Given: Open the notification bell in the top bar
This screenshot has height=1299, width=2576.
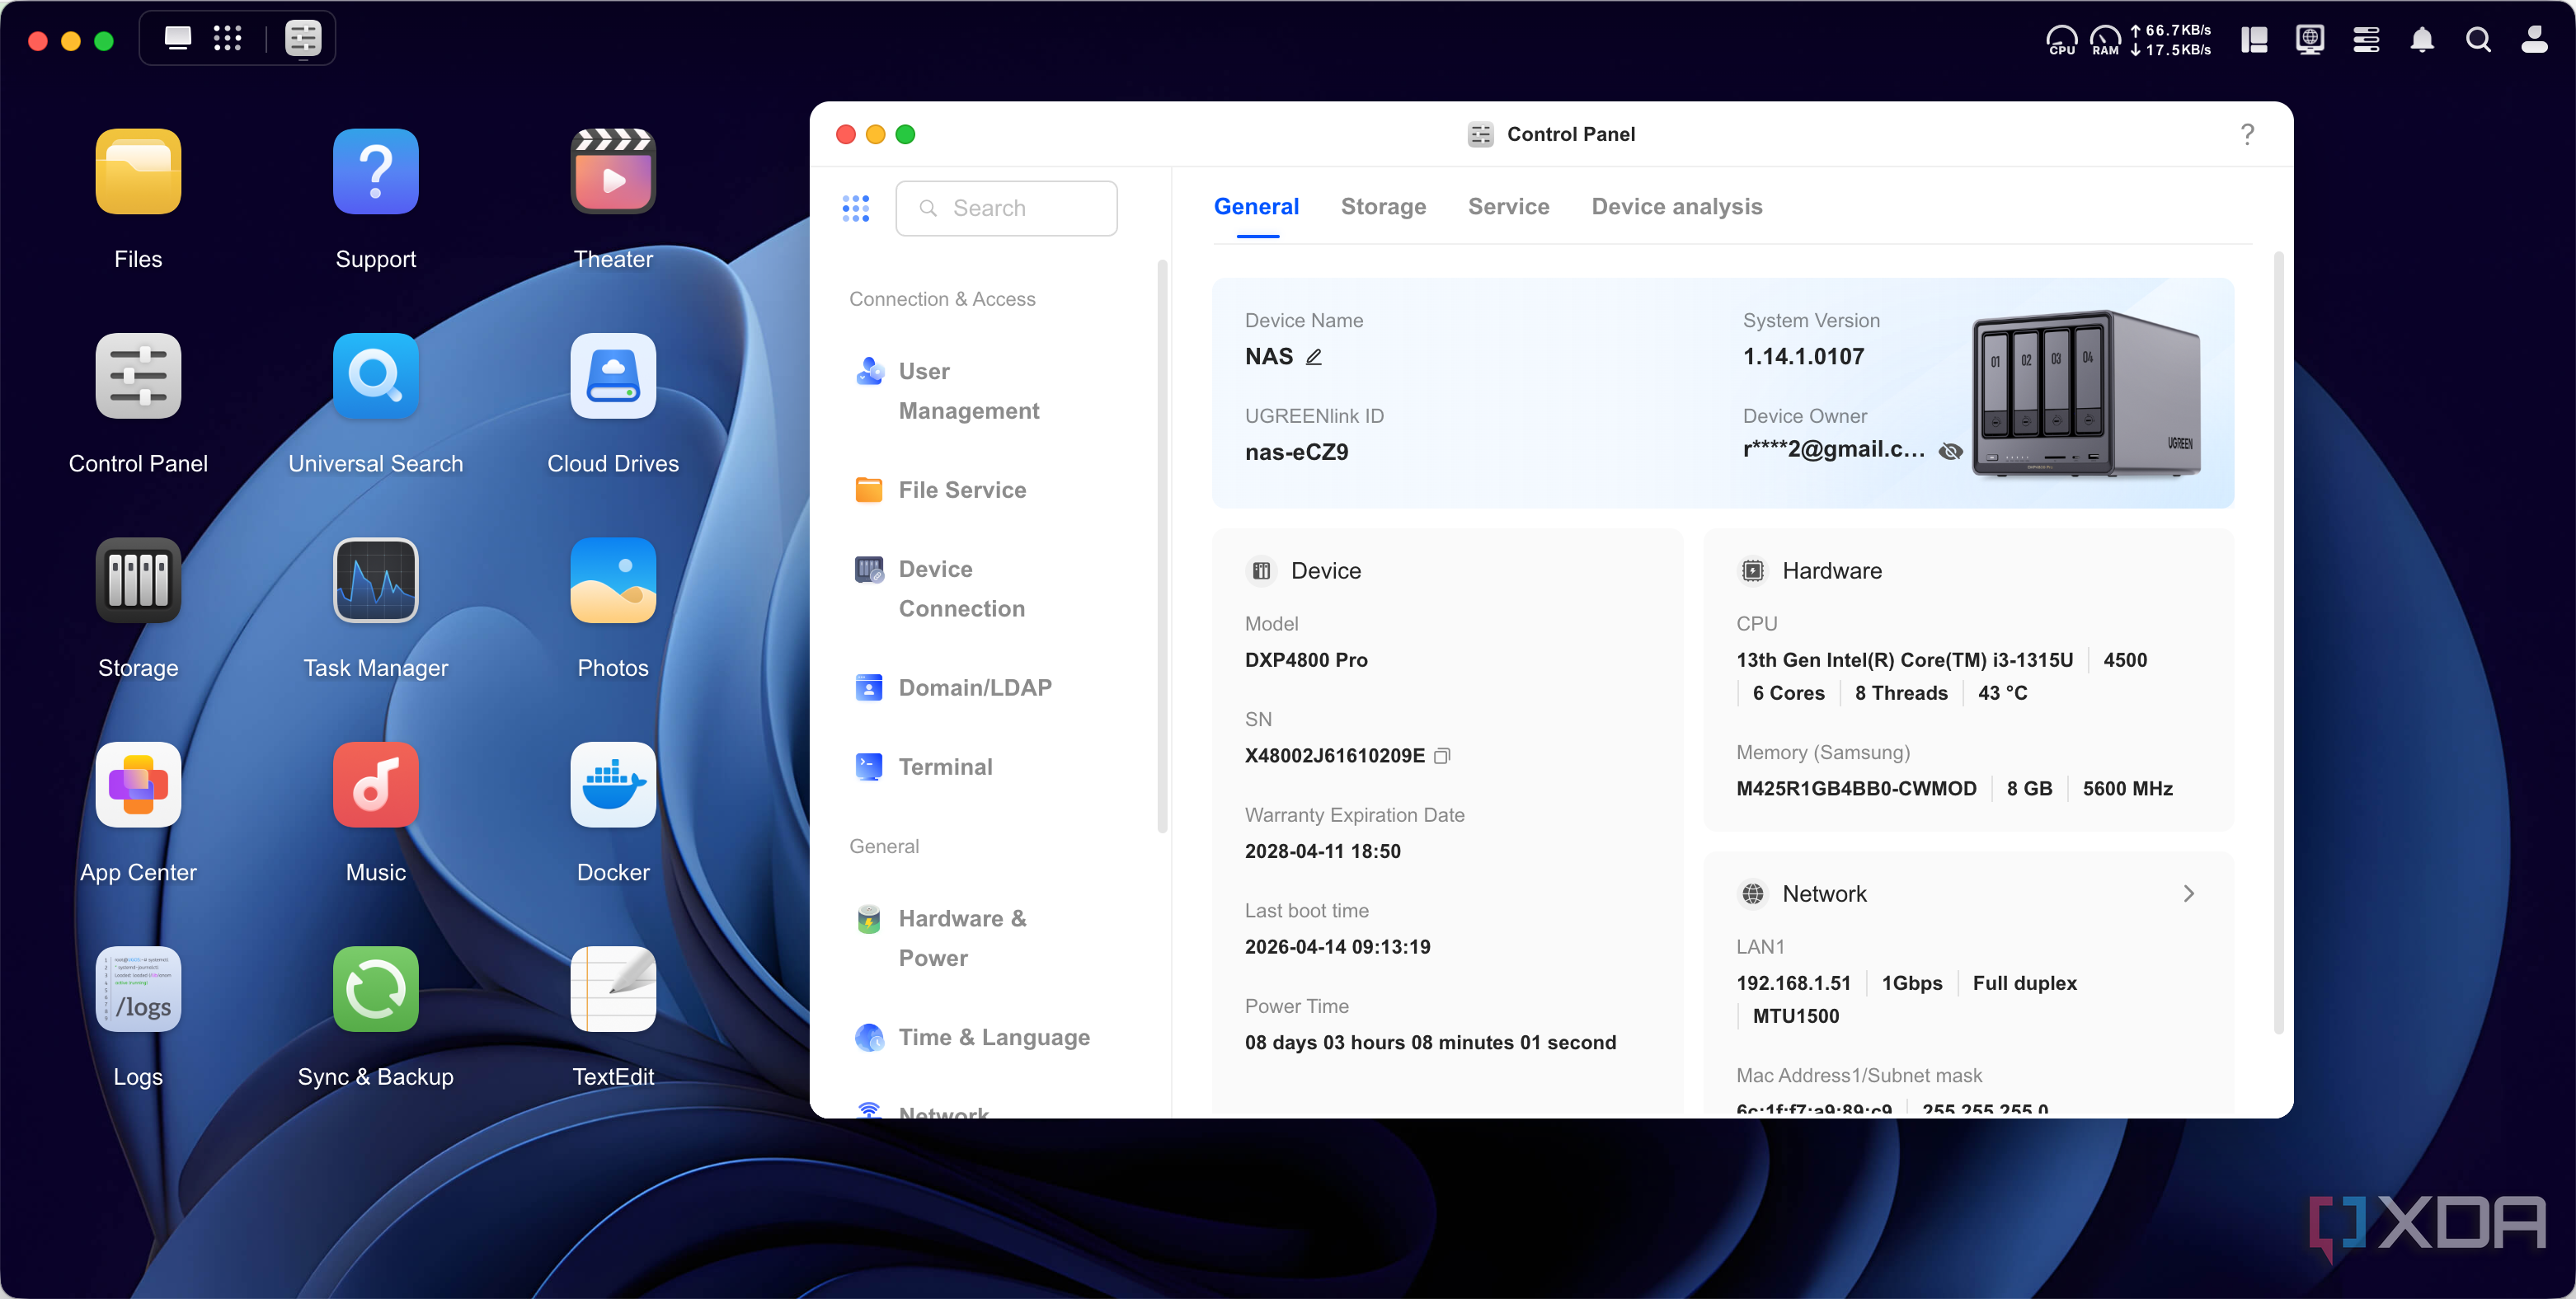Looking at the screenshot, I should [2422, 40].
